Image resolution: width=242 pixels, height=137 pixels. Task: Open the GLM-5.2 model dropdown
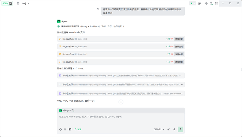[159, 129]
